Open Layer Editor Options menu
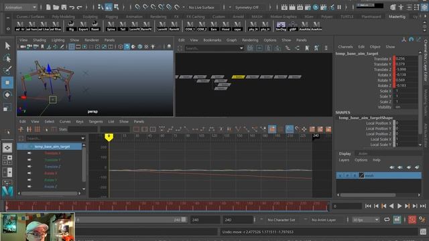The image size is (429, 241). 361,160
